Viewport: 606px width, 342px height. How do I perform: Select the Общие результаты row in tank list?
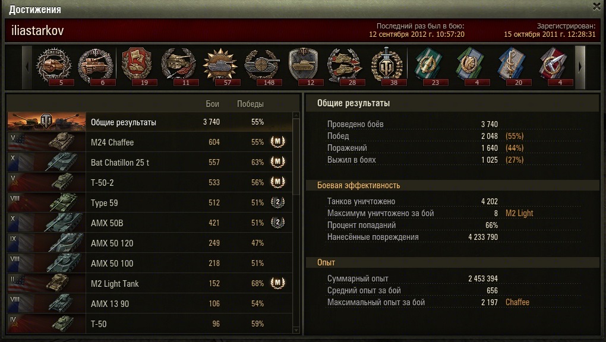(150, 122)
